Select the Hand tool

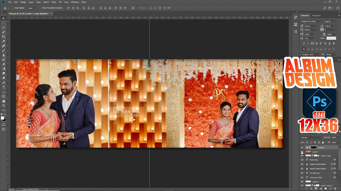pyautogui.click(x=4, y=101)
